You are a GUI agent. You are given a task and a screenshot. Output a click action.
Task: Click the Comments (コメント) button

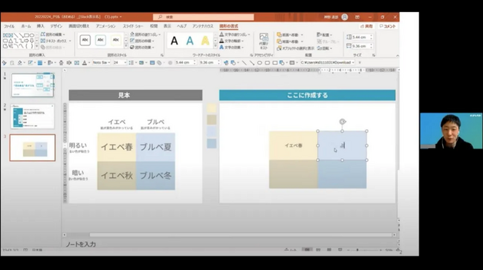(387, 27)
